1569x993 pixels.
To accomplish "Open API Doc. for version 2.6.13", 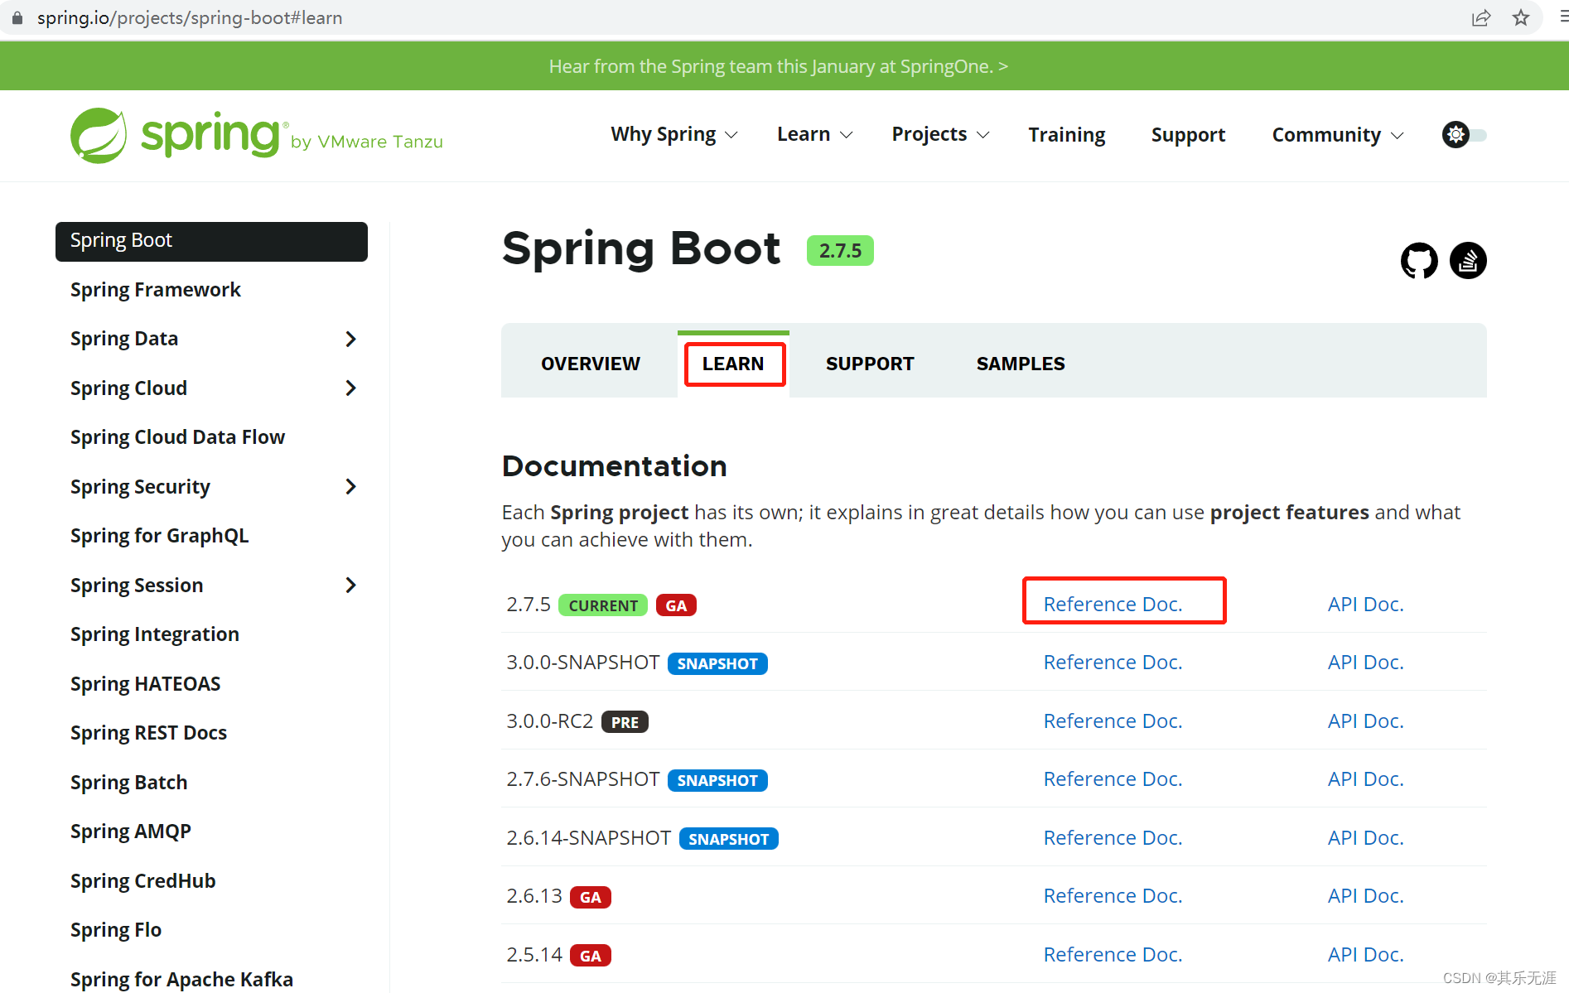I will [x=1365, y=896].
